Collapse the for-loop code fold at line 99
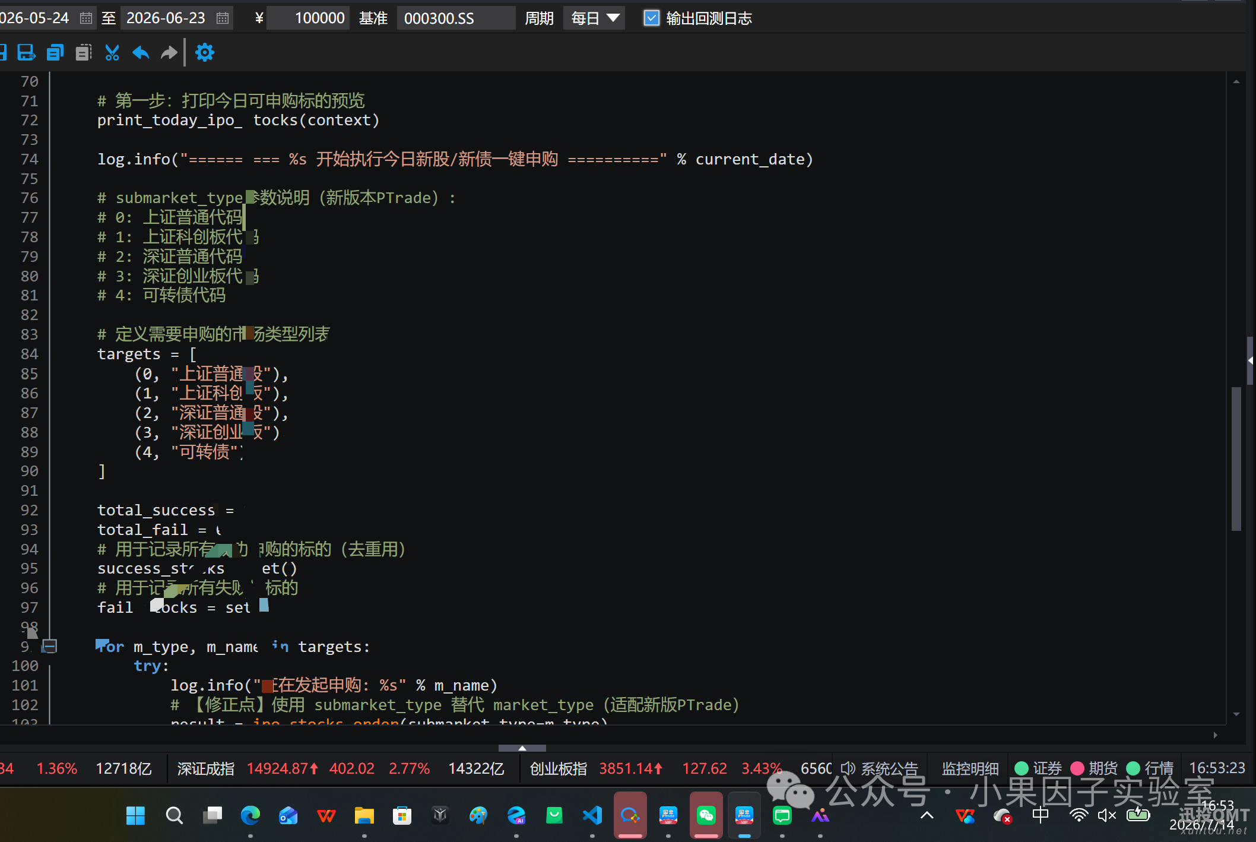The height and width of the screenshot is (842, 1256). point(50,646)
